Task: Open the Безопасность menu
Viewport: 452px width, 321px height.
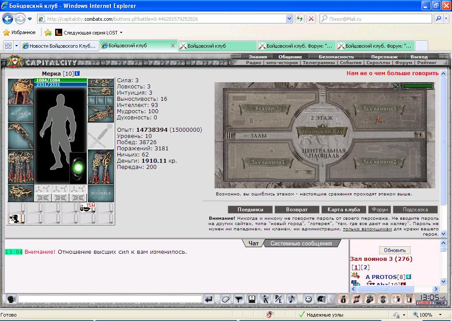Action: [x=336, y=57]
